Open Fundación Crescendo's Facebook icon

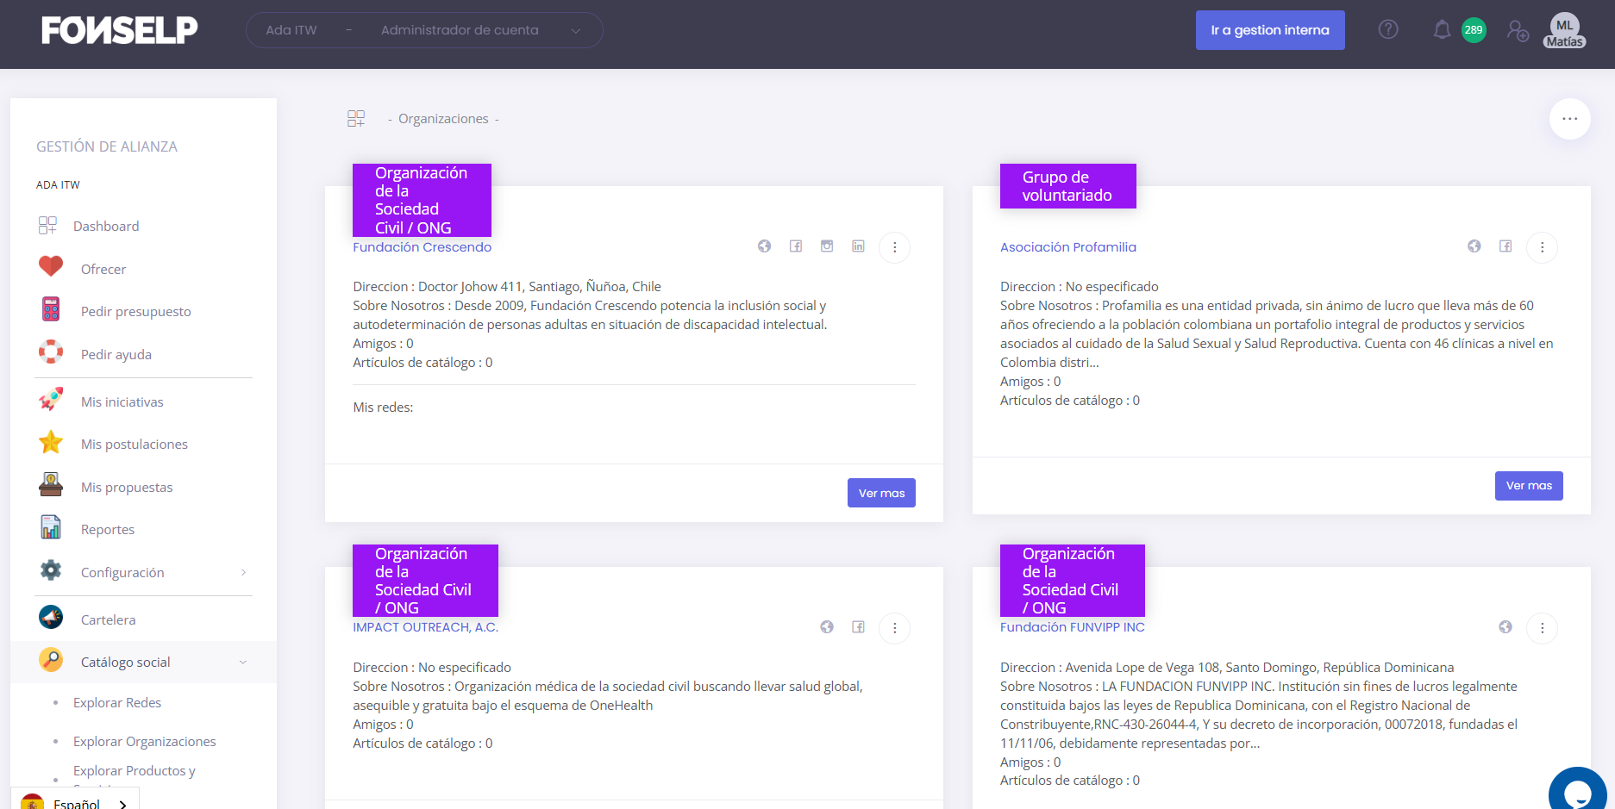coord(796,246)
